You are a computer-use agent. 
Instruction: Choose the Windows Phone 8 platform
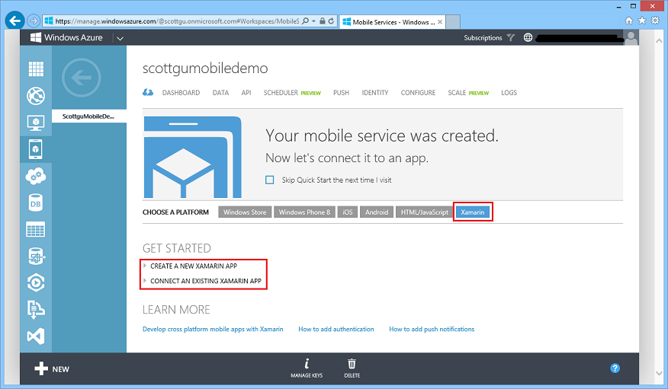click(304, 212)
